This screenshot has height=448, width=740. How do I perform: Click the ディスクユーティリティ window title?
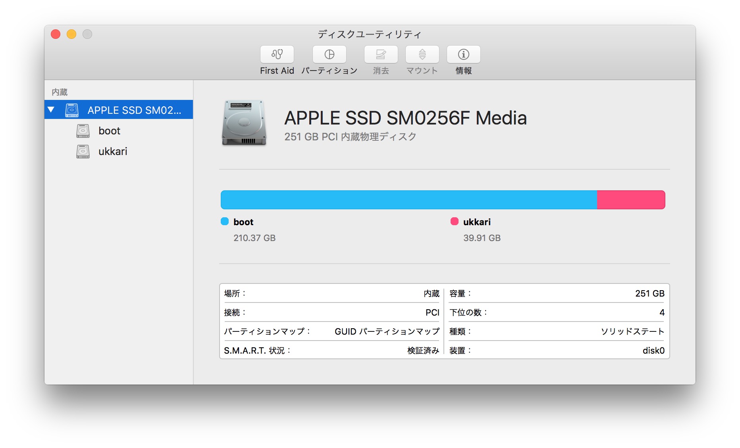tap(370, 34)
